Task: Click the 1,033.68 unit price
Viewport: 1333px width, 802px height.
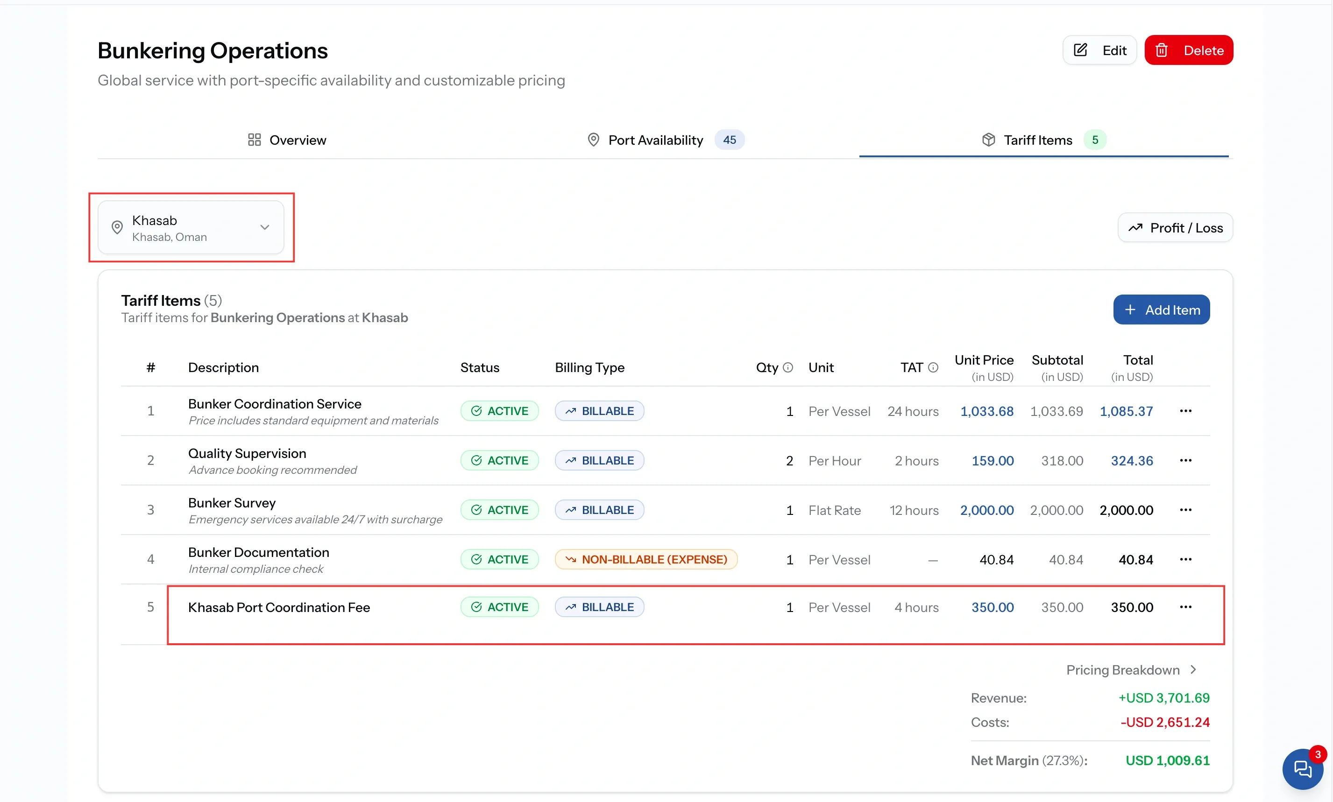Action: [x=986, y=411]
